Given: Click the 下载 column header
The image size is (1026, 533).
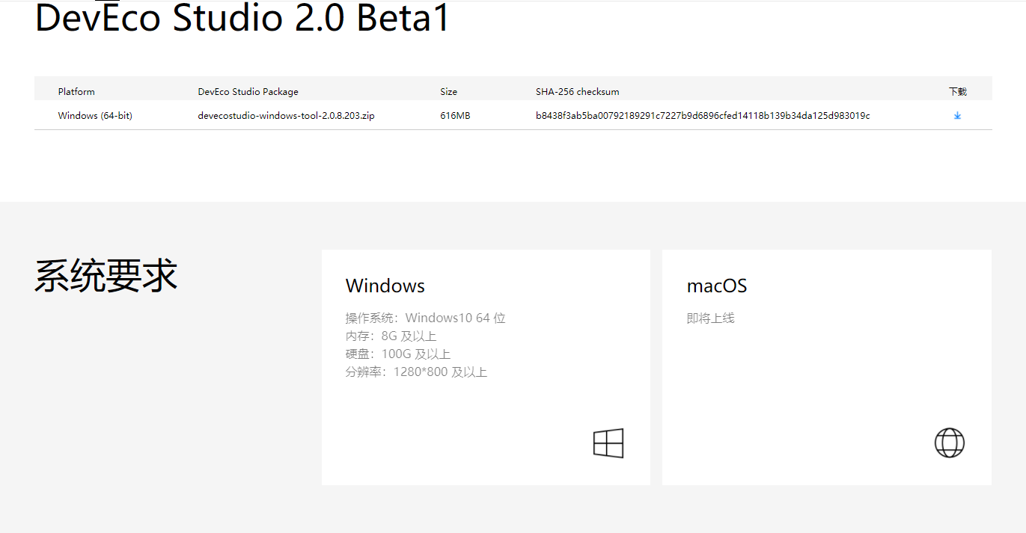Looking at the screenshot, I should point(957,92).
